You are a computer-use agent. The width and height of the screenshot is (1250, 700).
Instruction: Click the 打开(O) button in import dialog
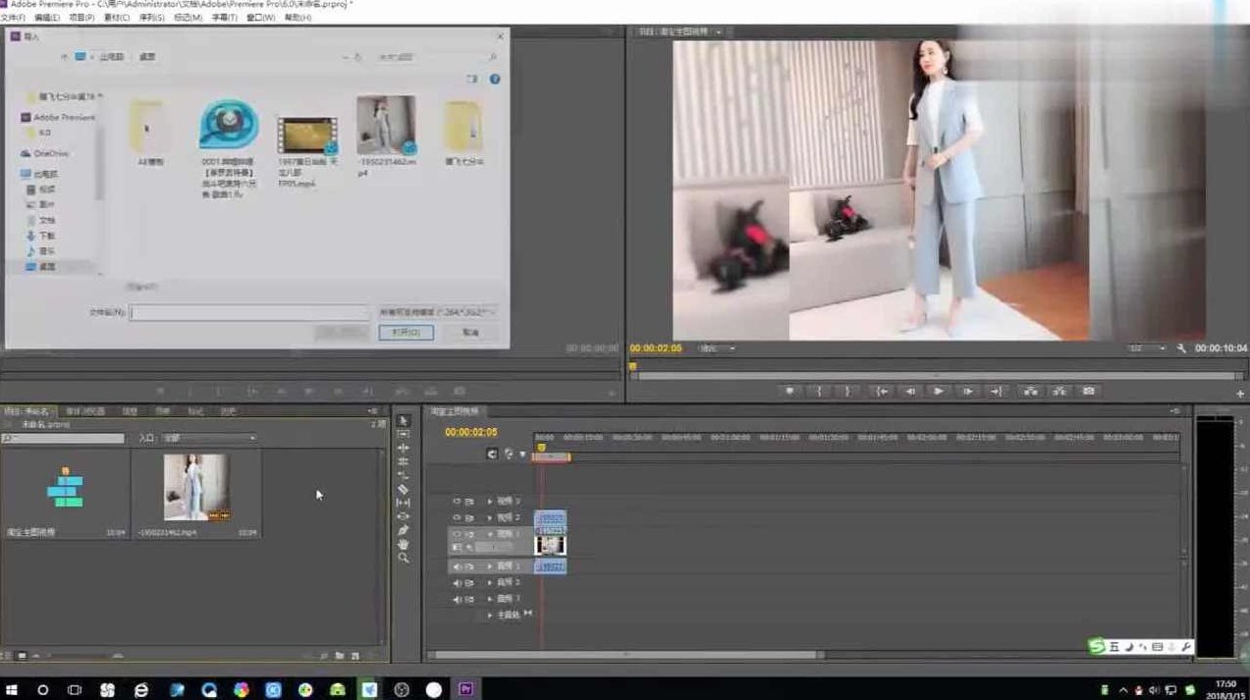point(406,333)
